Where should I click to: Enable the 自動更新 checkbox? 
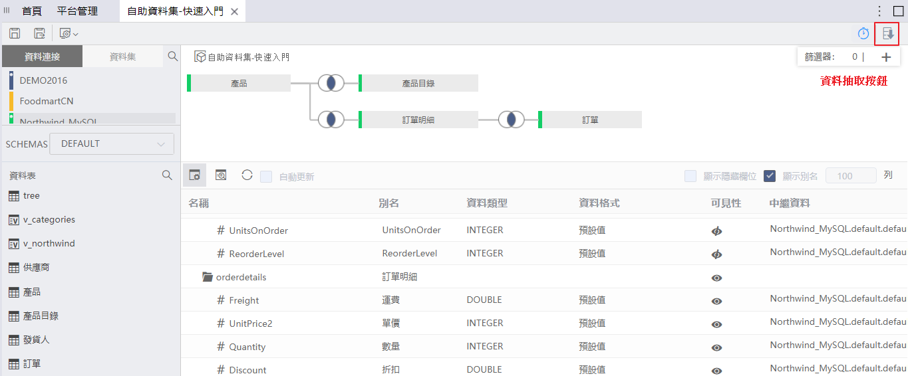point(266,177)
